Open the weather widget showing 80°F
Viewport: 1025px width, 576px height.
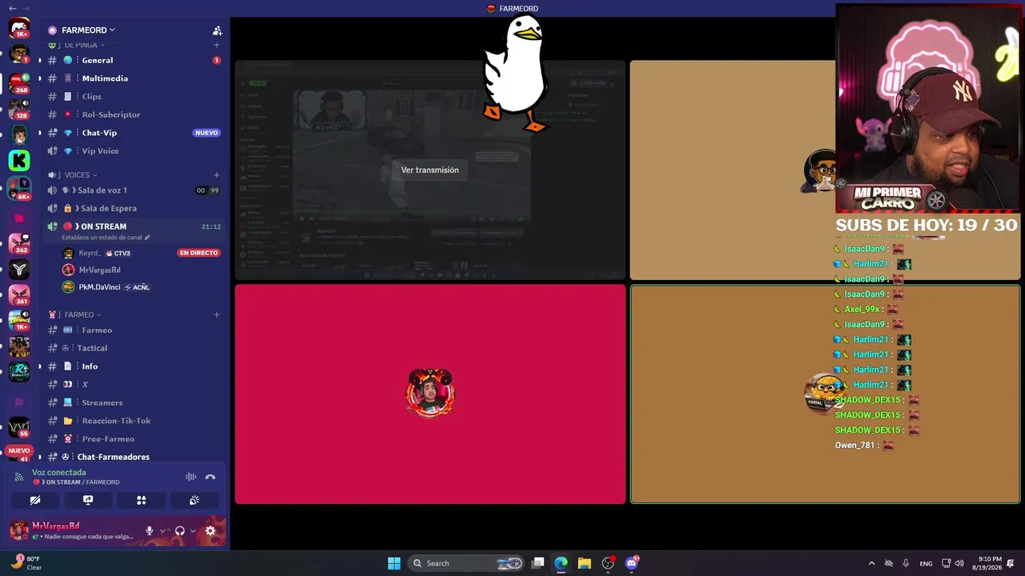point(26,563)
